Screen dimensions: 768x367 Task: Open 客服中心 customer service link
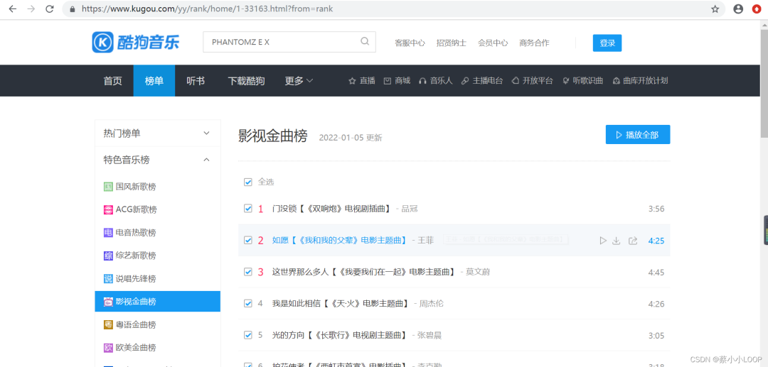pos(410,43)
